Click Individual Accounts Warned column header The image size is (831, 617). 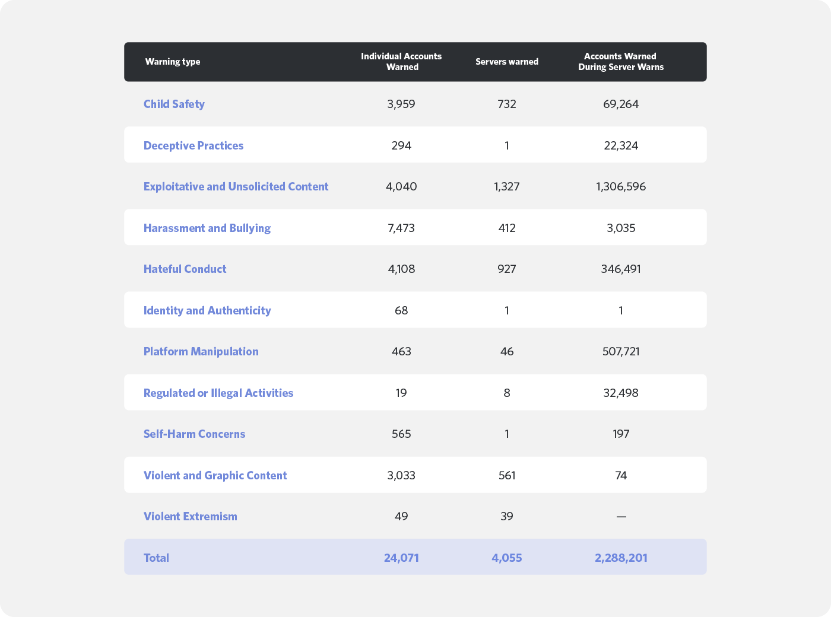coord(401,62)
